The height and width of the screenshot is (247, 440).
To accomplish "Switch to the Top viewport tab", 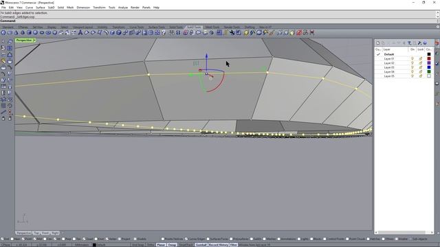I will (36, 233).
